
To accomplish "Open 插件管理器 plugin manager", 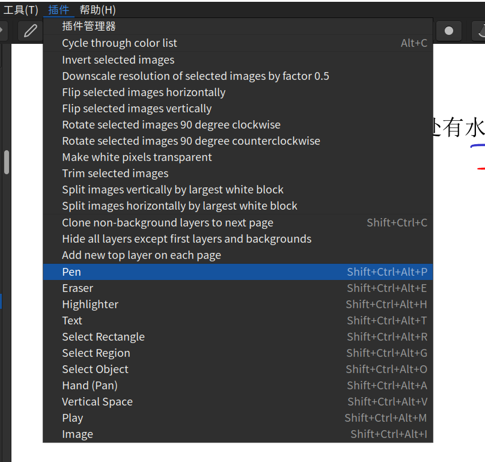I will pyautogui.click(x=238, y=26).
